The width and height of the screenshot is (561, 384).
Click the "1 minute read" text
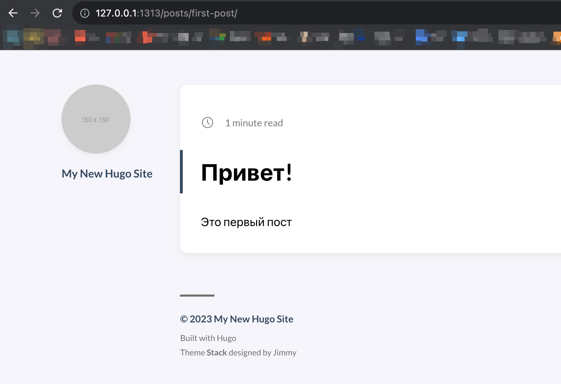click(x=254, y=123)
